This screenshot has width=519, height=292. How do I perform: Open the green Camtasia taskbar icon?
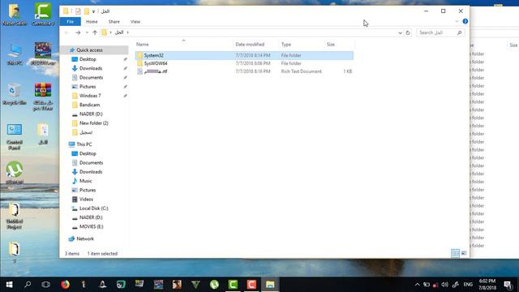[x=233, y=285]
